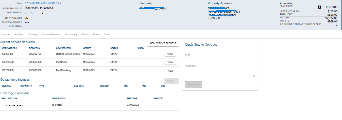Screen dimensions: 342x120
Task: Select the Service Requests tab
Action: click(x=51, y=35)
